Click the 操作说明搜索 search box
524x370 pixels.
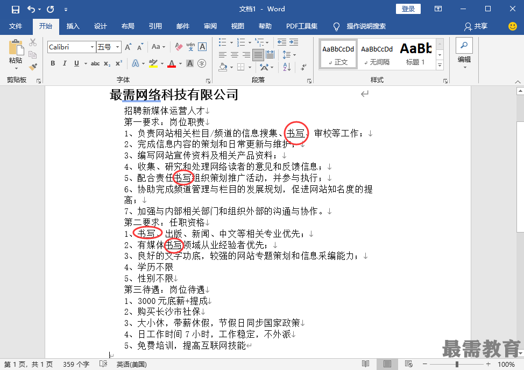tap(366, 26)
